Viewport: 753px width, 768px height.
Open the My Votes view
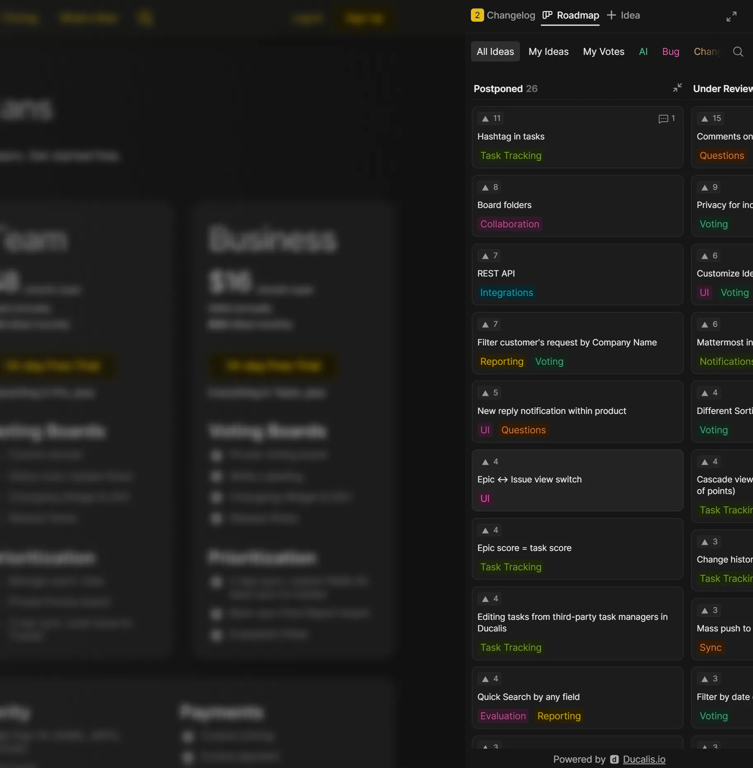tap(603, 51)
